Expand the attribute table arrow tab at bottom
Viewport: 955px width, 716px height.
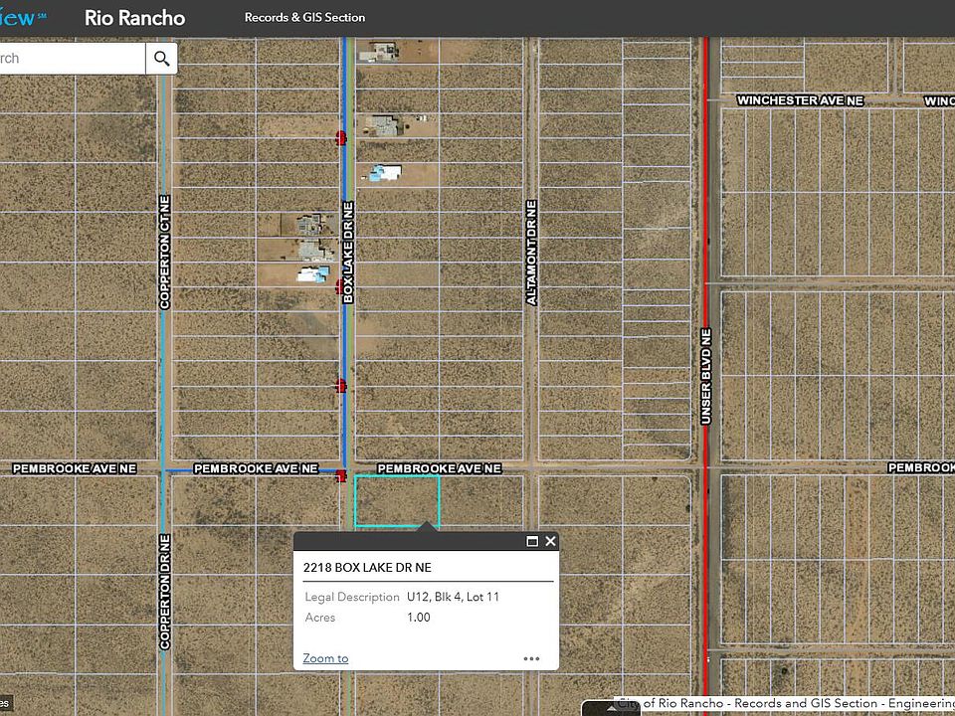pos(611,709)
